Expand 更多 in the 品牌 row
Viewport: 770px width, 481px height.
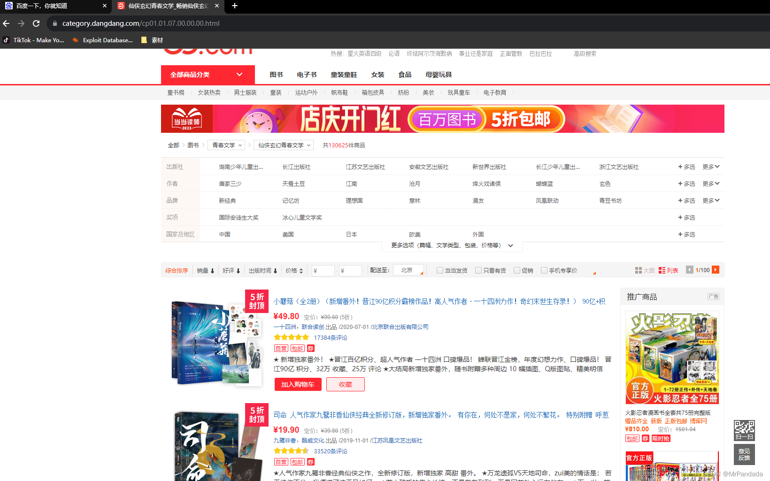click(711, 200)
